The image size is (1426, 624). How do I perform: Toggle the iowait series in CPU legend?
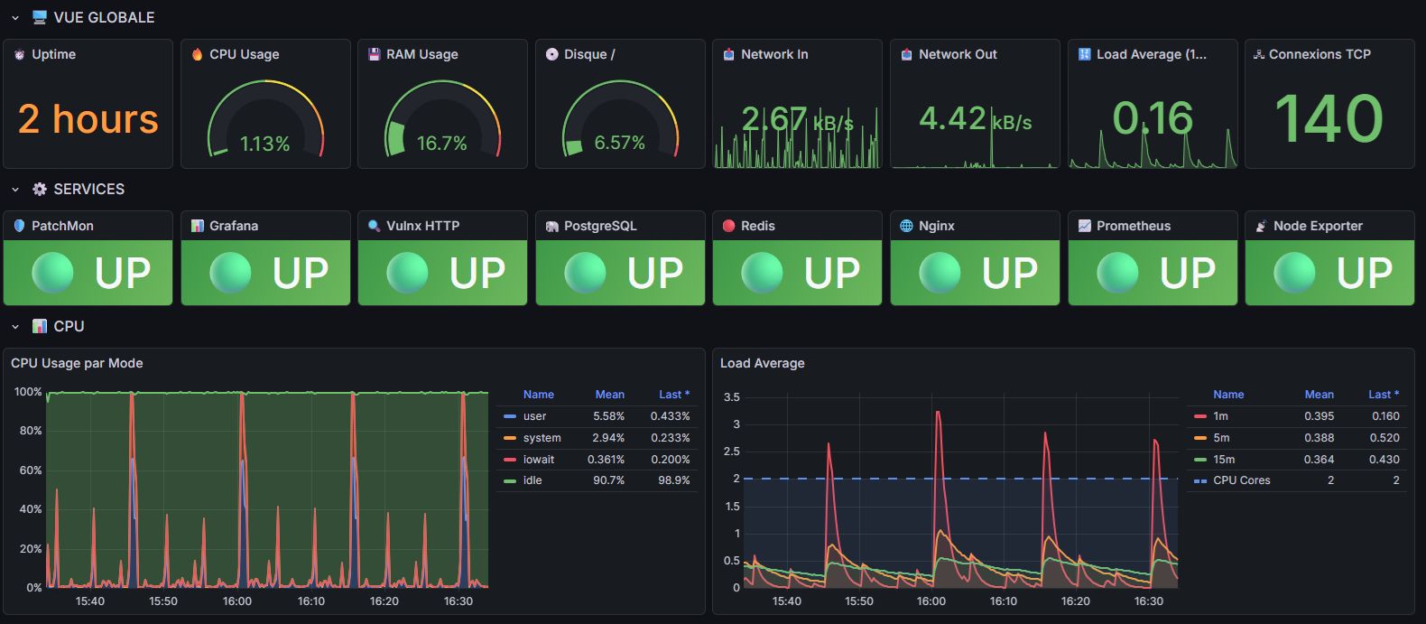[539, 460]
